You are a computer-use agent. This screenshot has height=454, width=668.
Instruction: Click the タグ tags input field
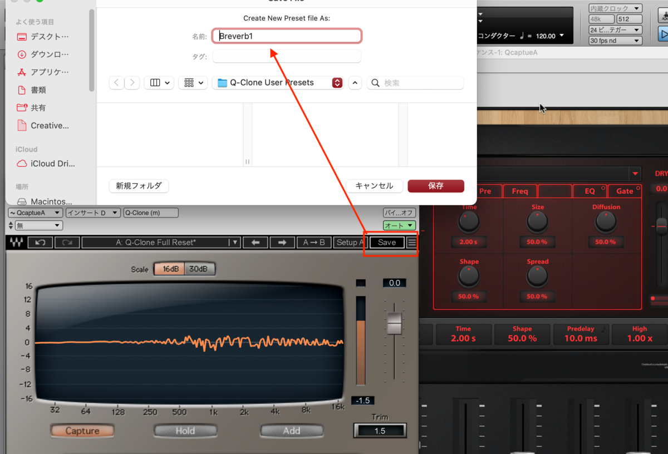tap(287, 56)
